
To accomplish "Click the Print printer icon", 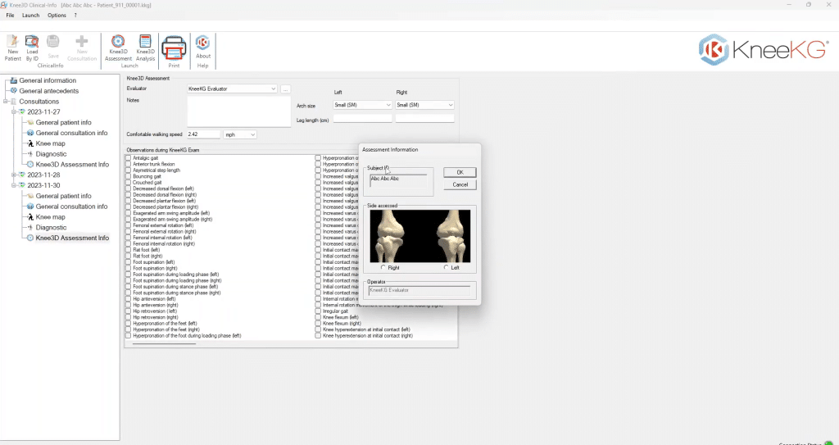I will tap(174, 48).
